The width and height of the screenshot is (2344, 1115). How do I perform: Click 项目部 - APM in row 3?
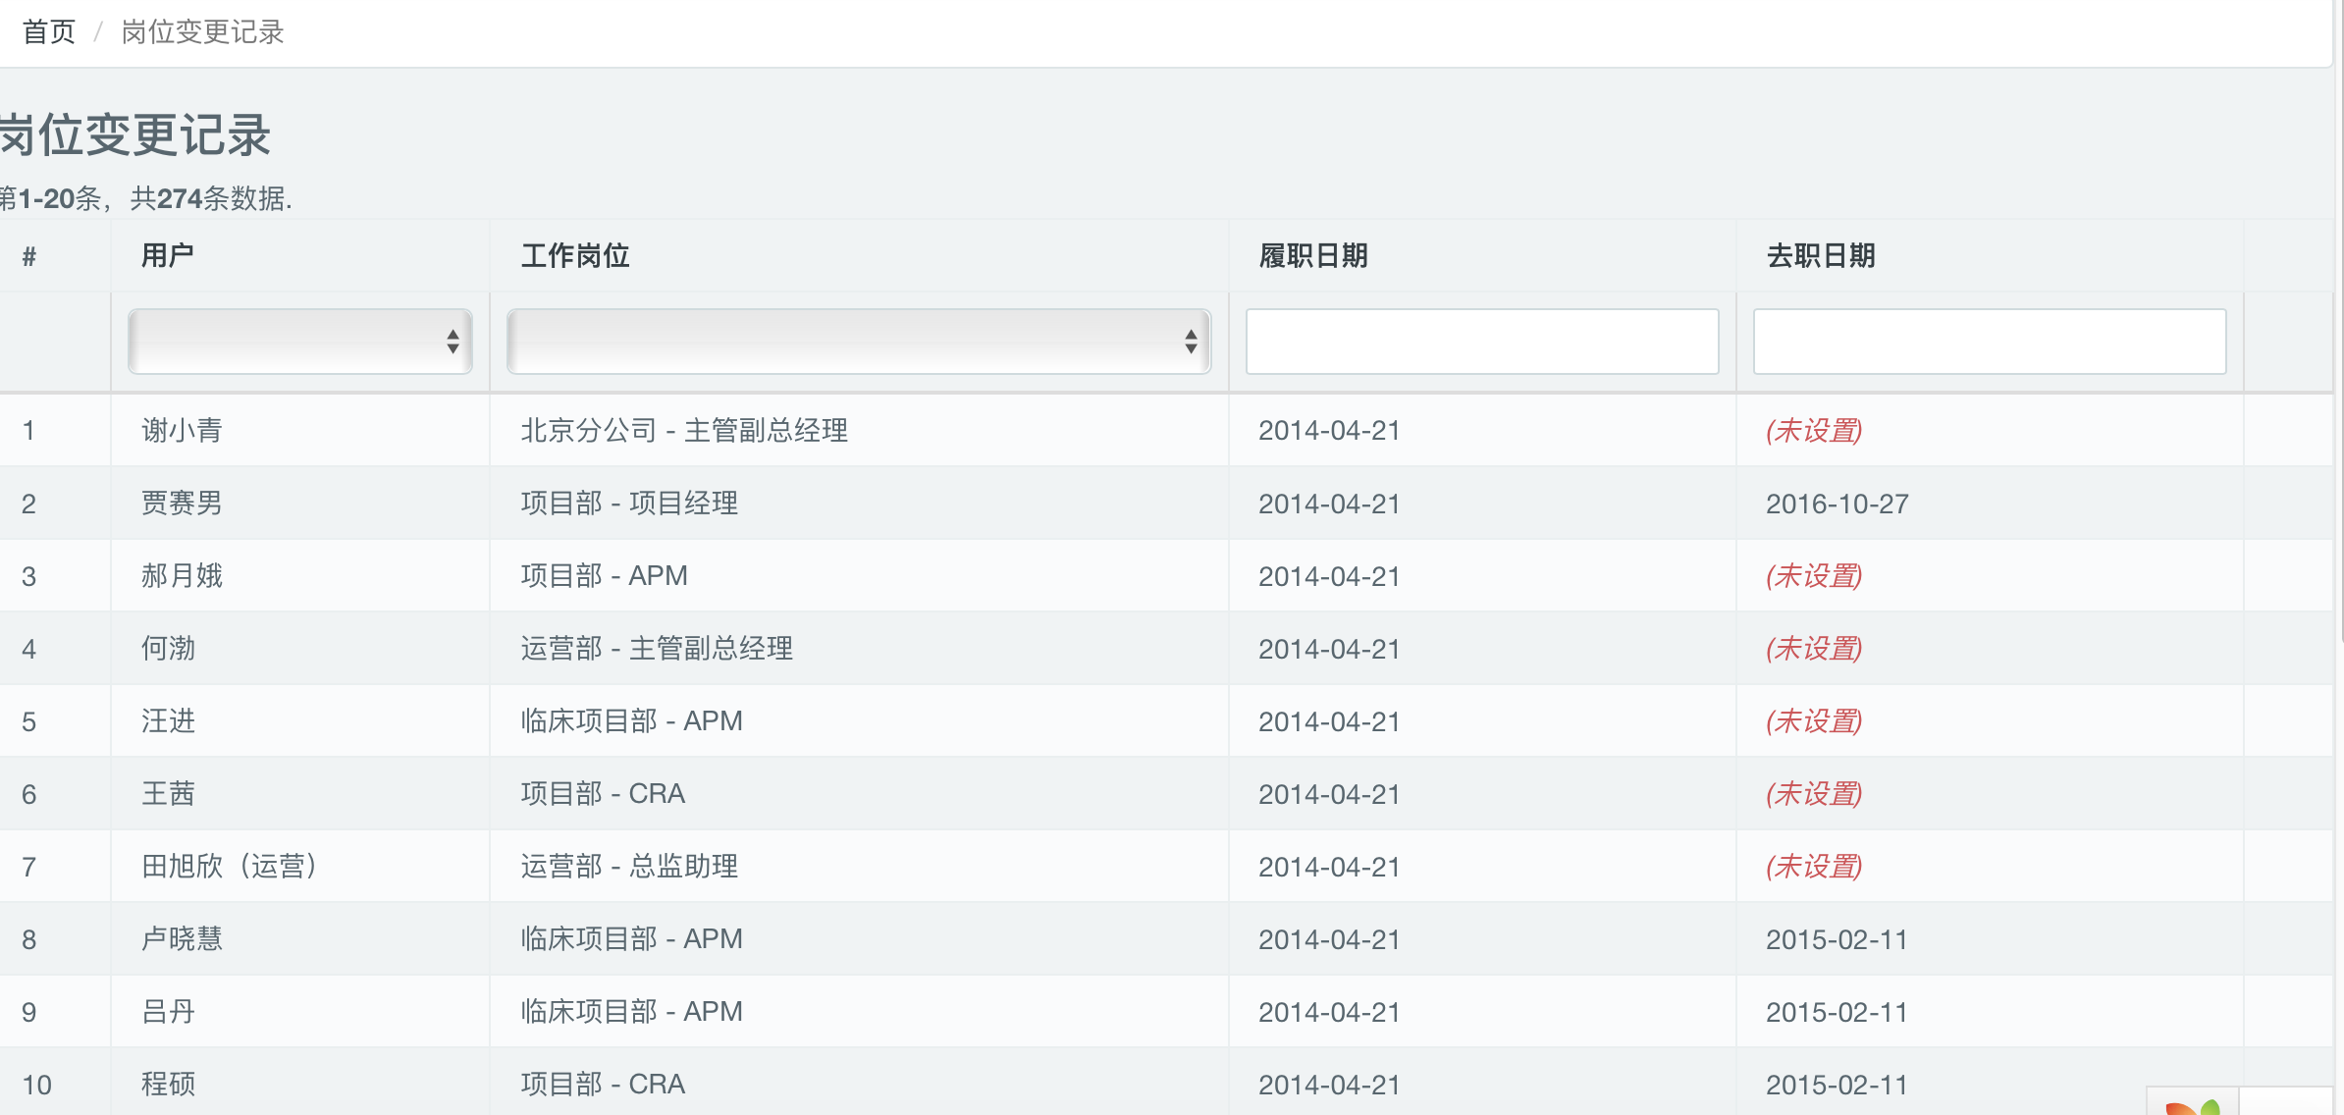(604, 575)
